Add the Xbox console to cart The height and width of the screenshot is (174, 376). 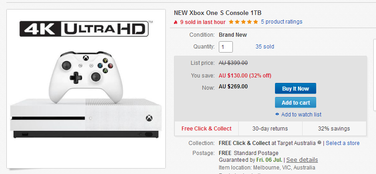(x=295, y=103)
